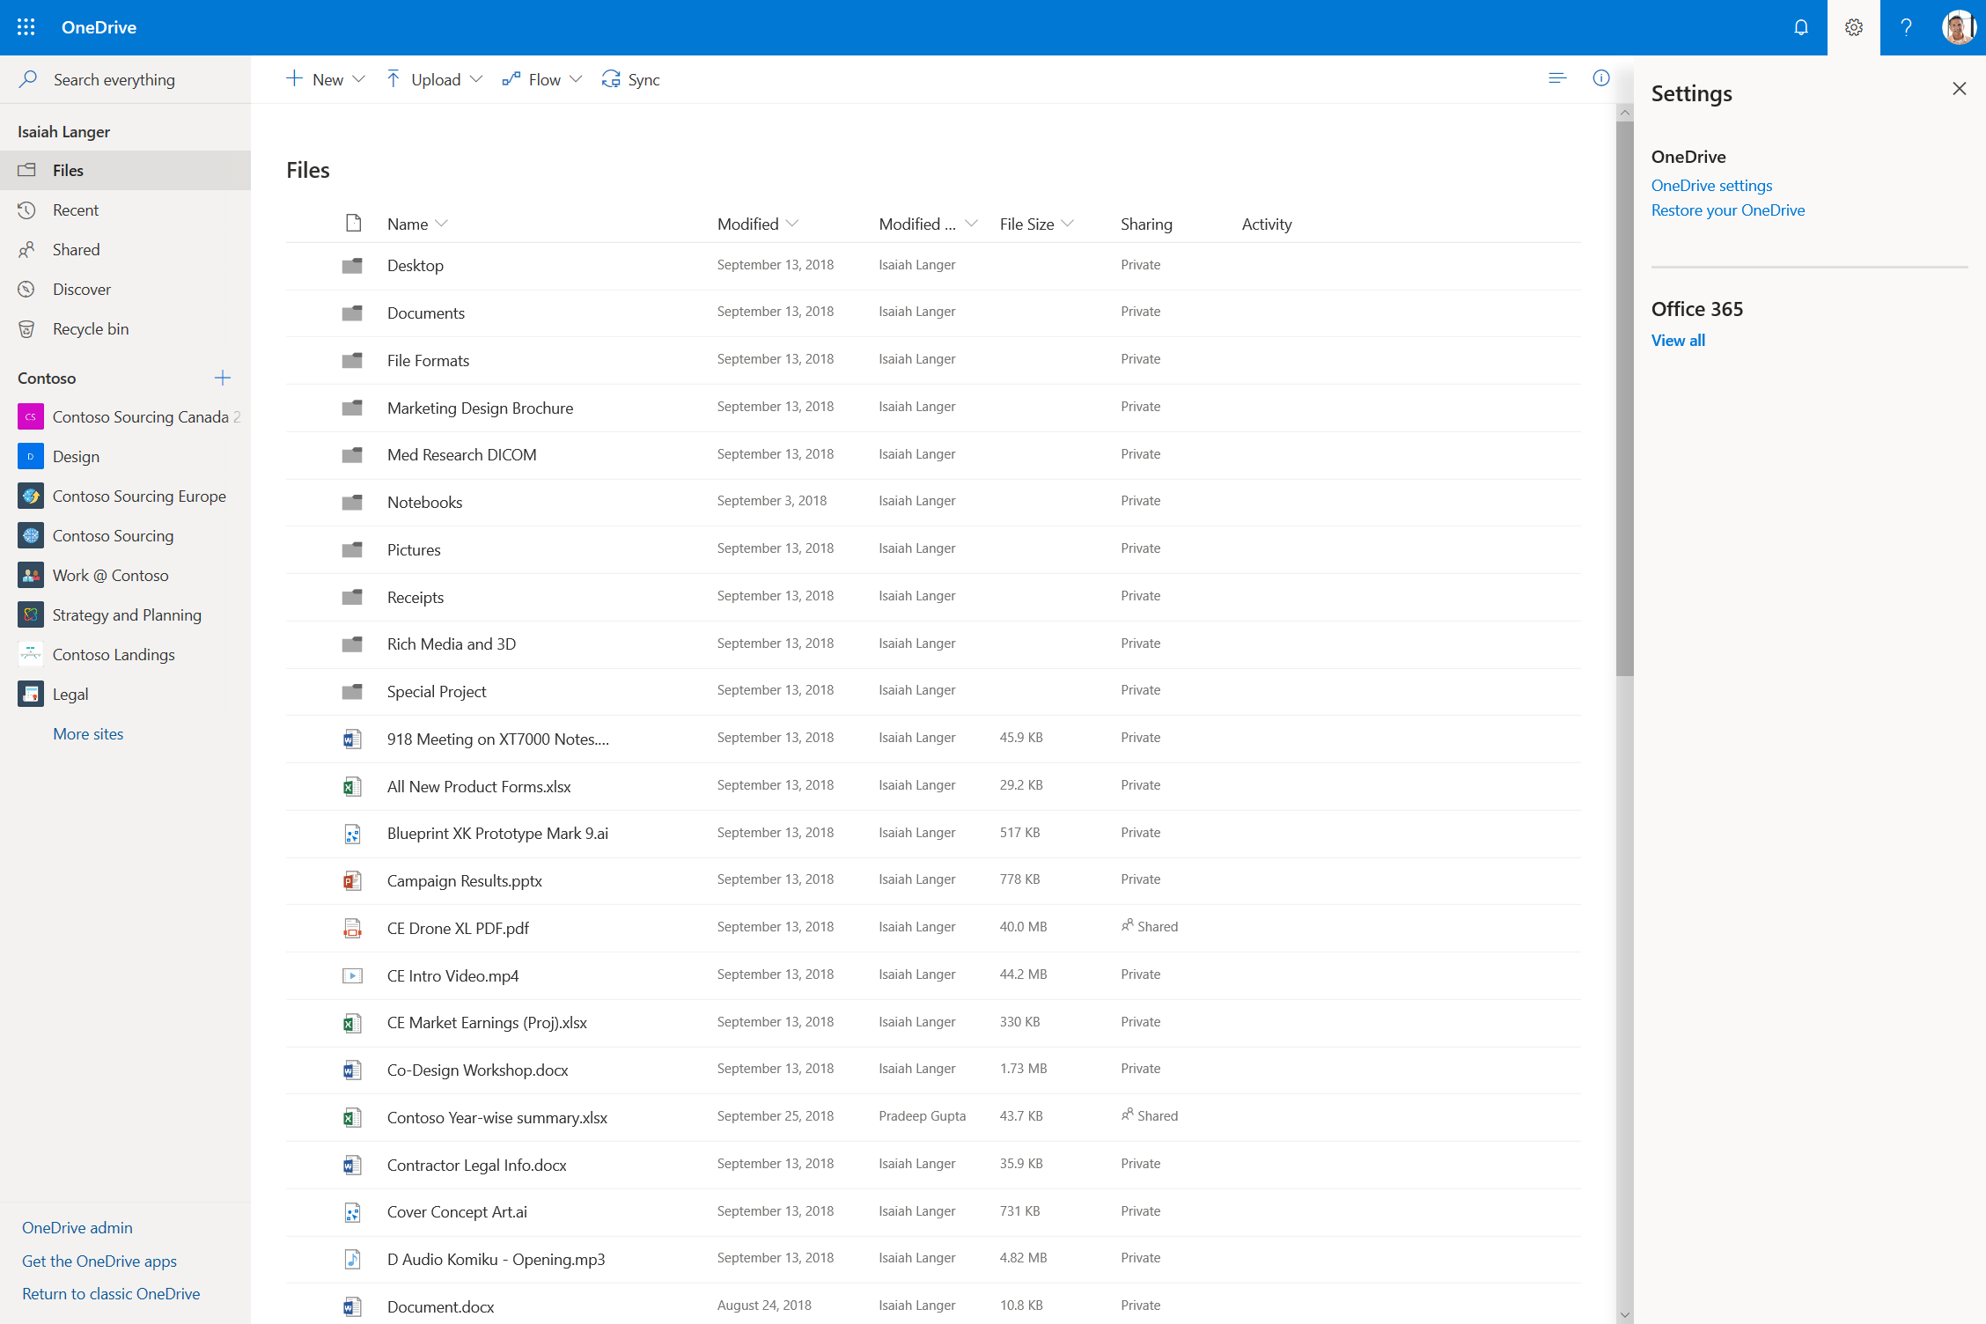Open OneDrive settings link

pos(1710,185)
